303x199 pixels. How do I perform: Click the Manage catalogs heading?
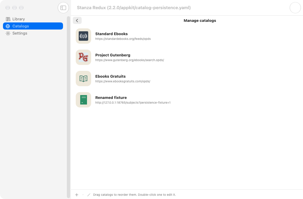pyautogui.click(x=200, y=20)
